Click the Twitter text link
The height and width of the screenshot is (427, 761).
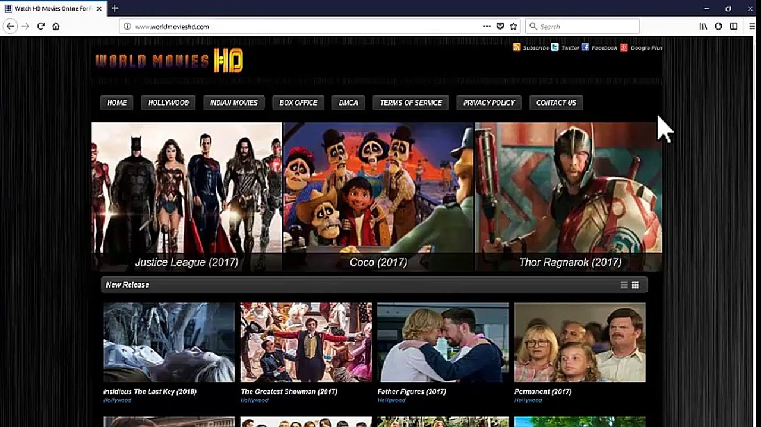click(570, 48)
